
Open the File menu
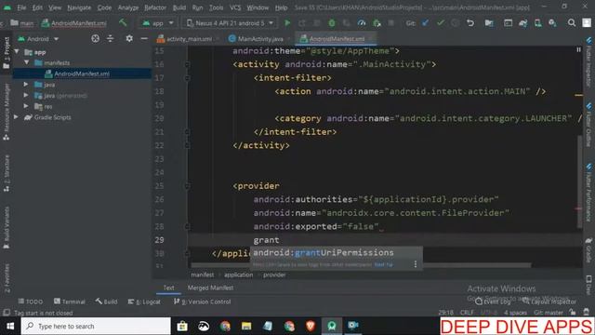tap(21, 7)
